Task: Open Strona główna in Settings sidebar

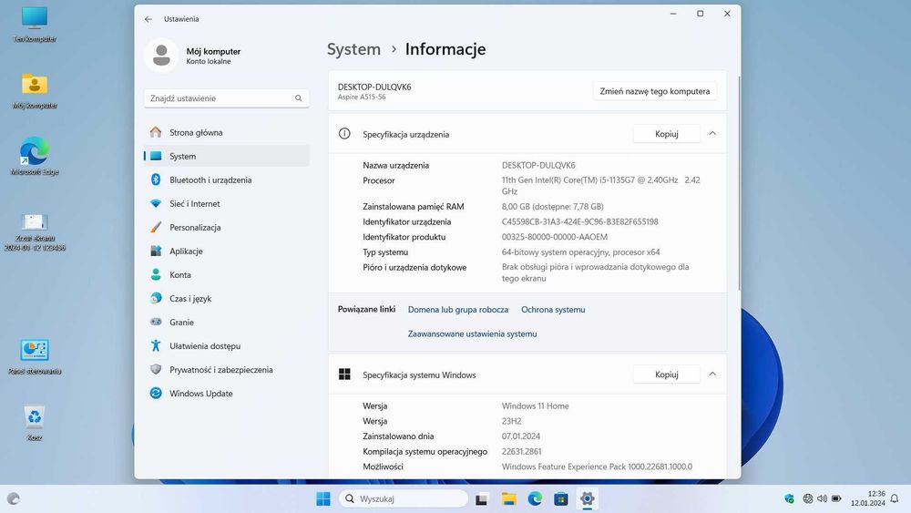Action: [226, 132]
